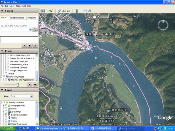Collapse the Primary Database tree node
Viewport: 175px width, 131px height.
(x=1, y=102)
